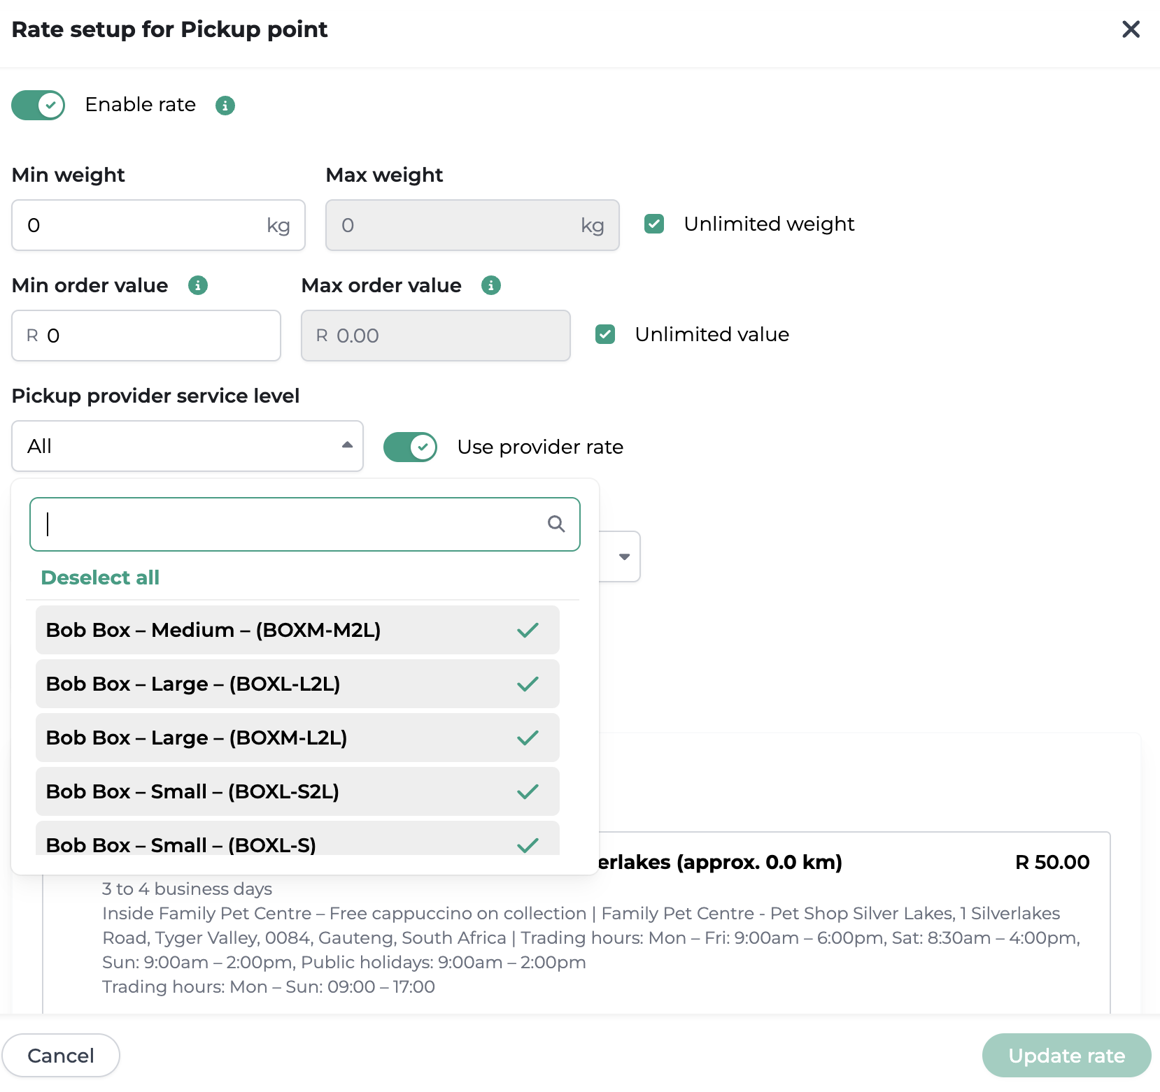The width and height of the screenshot is (1160, 1092).
Task: Click the Max order value info icon
Action: pyautogui.click(x=491, y=285)
